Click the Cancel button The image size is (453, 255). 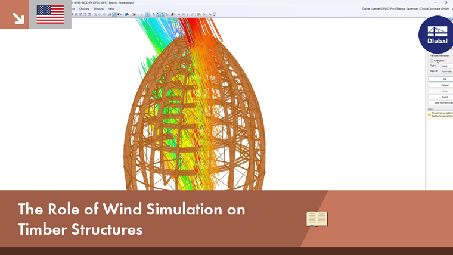pos(440,85)
